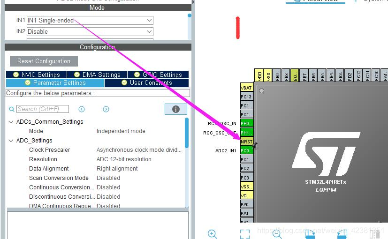Click the Mode panel scrollbar thumb
388x239 pixels.
pos(189,15)
